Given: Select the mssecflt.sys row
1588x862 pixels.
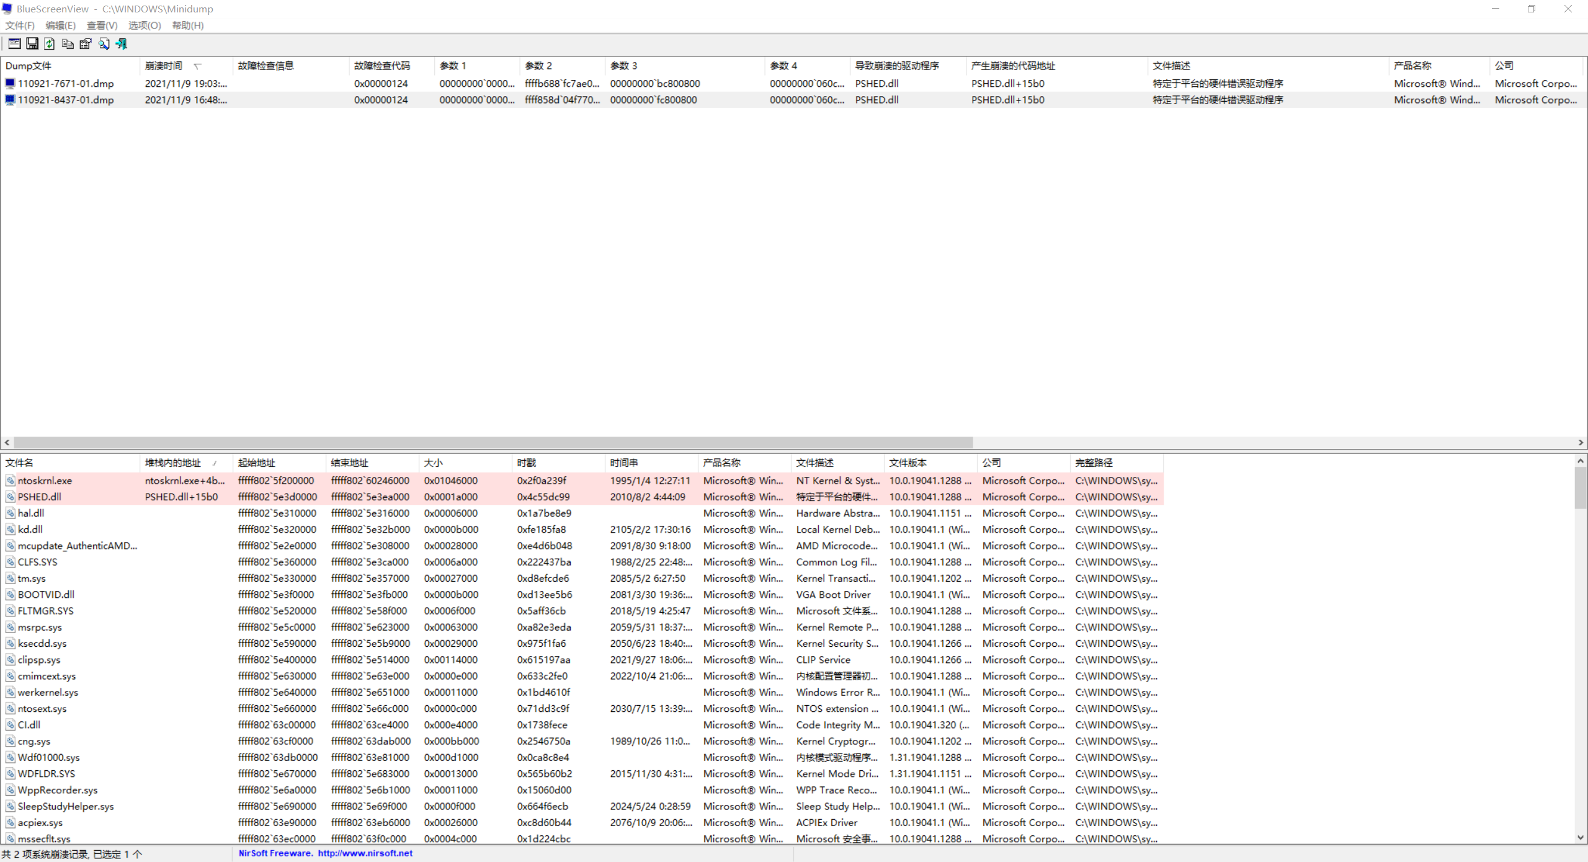Looking at the screenshot, I should pos(582,839).
